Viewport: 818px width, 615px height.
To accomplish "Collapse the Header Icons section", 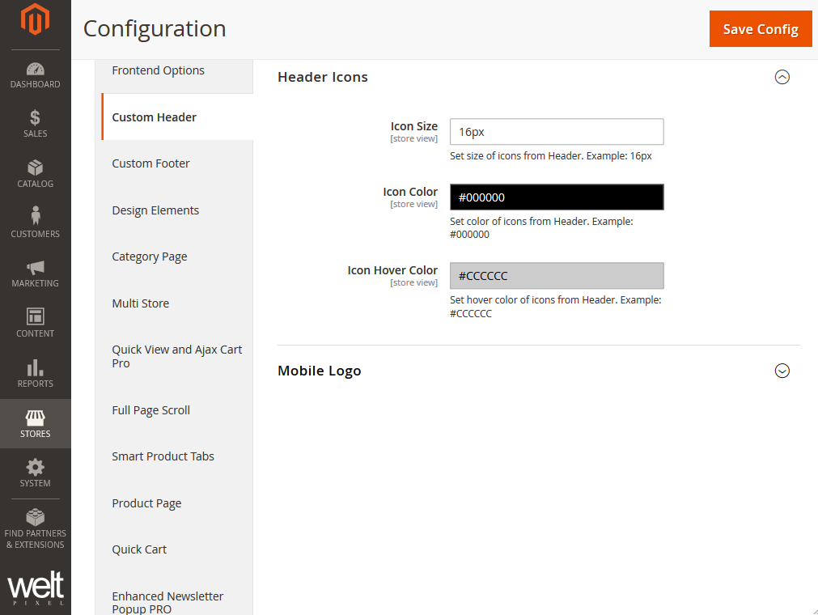I will (782, 78).
